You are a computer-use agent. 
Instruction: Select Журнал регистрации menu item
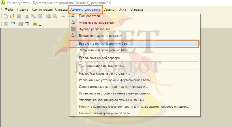click(x=94, y=29)
